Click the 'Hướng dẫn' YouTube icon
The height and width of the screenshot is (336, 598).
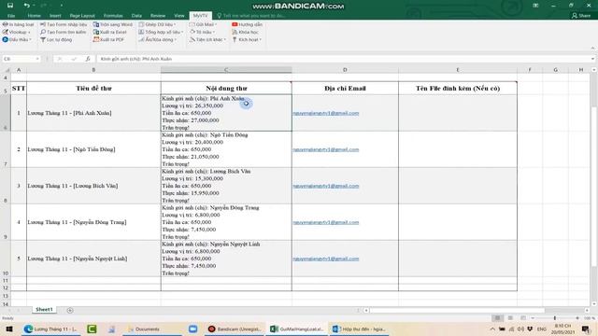point(235,24)
